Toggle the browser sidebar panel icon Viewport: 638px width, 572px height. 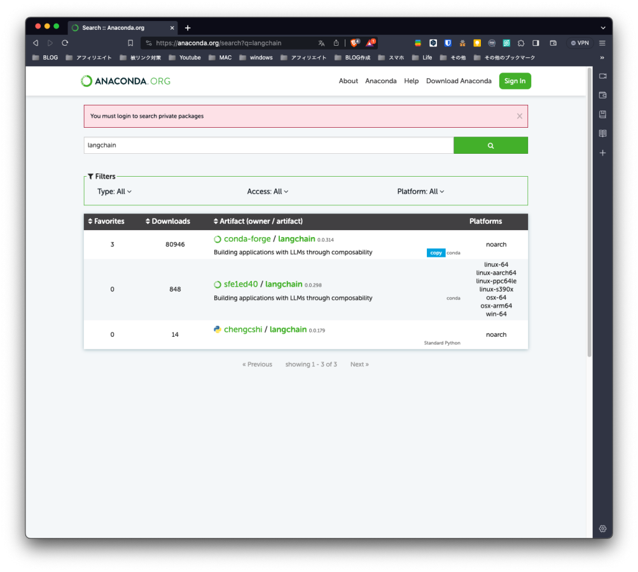click(536, 43)
